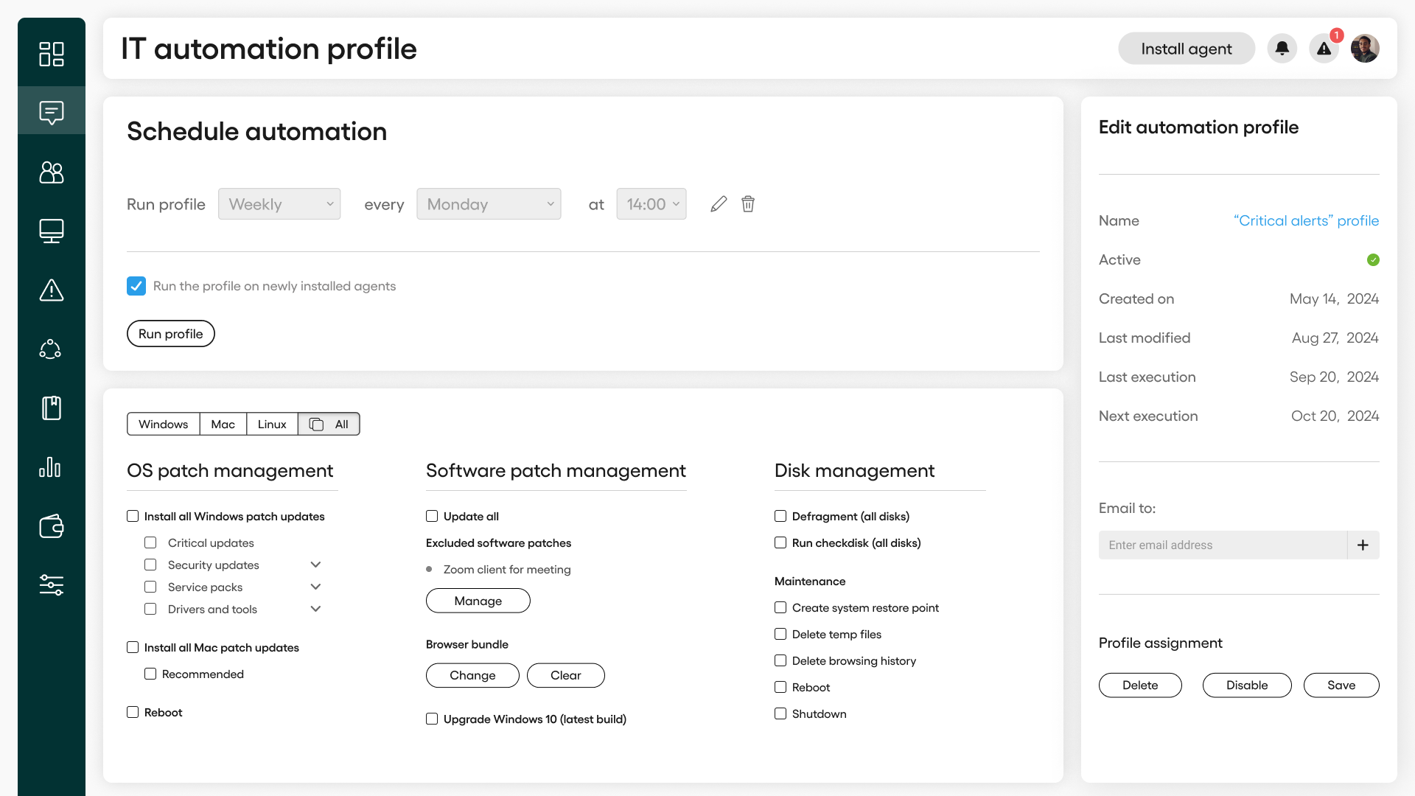Open the bookmark notebook sidebar icon
Viewport: 1415px width, 796px height.
point(52,408)
